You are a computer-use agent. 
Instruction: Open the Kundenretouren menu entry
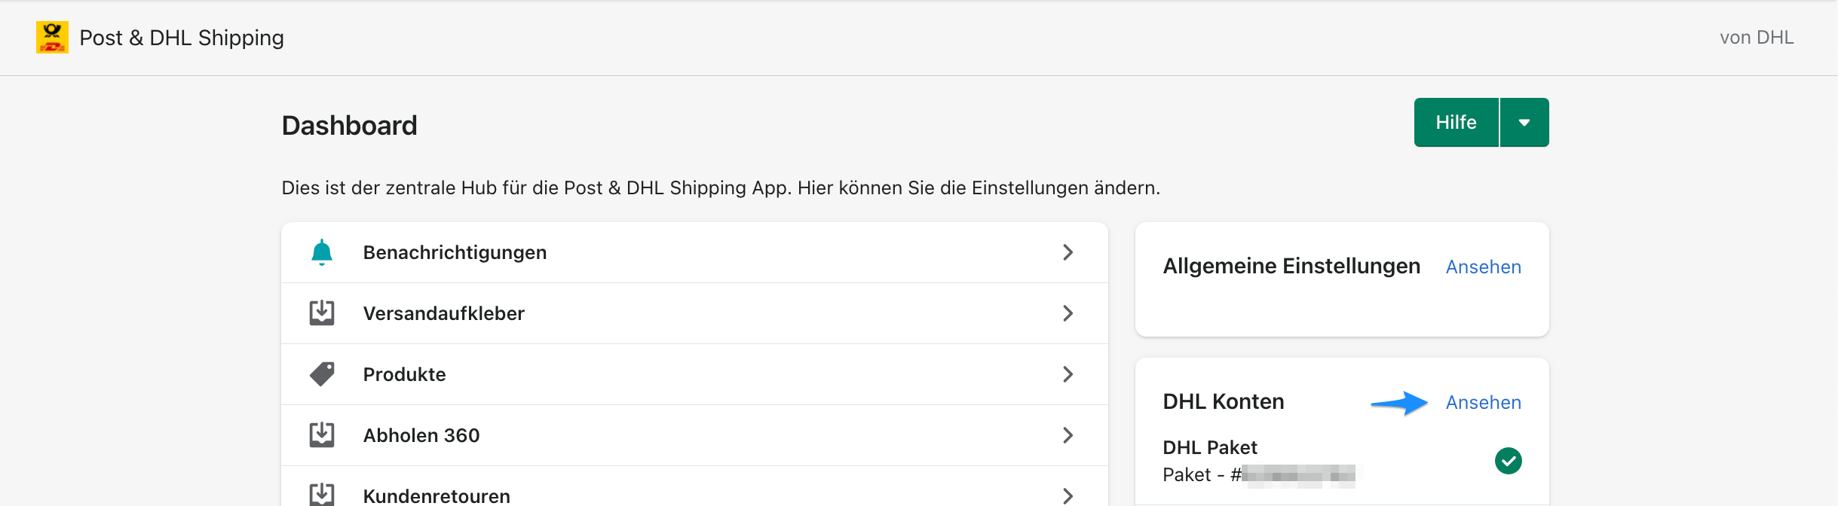[x=694, y=486]
